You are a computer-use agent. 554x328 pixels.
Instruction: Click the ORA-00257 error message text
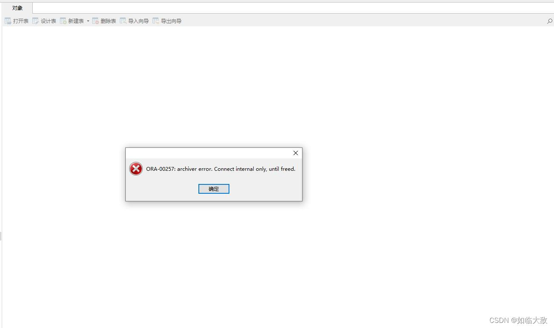(220, 169)
